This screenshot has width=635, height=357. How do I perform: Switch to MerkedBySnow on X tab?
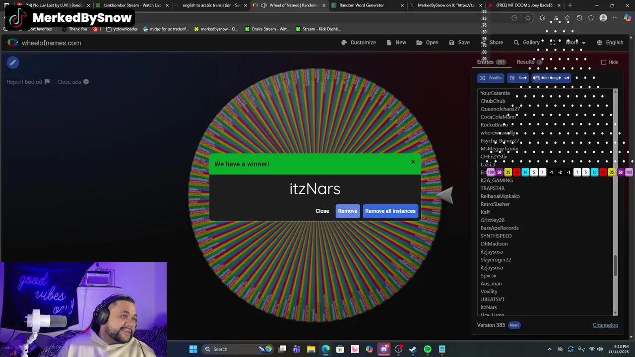point(446,5)
